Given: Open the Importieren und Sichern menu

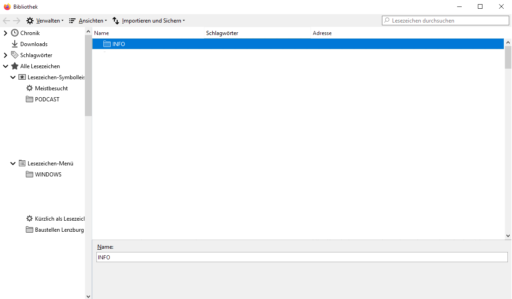Looking at the screenshot, I should coord(149,21).
